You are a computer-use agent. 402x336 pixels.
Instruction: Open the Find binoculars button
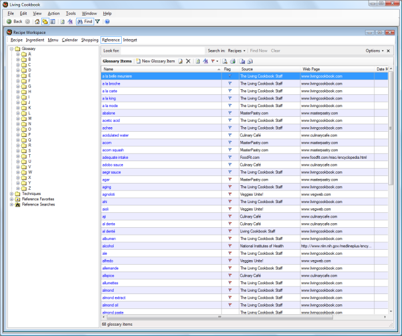coord(85,22)
